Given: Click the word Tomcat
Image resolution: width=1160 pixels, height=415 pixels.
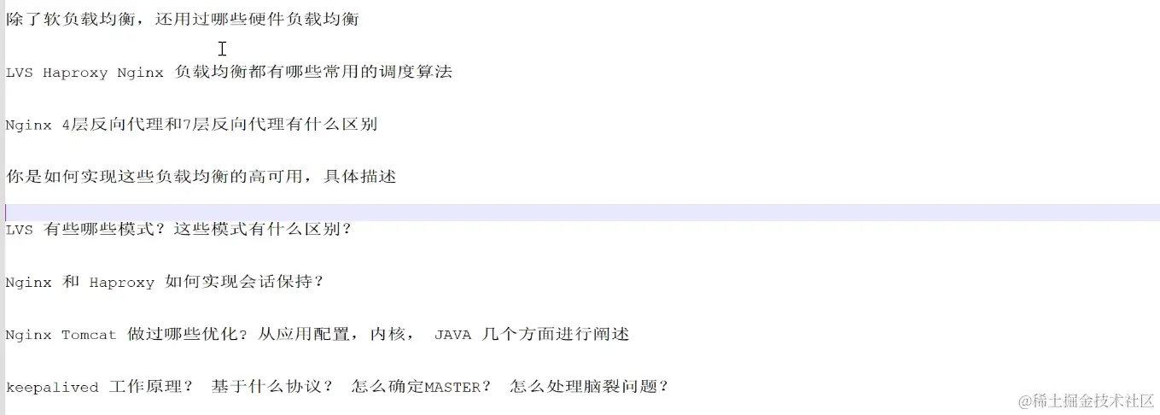Looking at the screenshot, I should click(89, 336).
